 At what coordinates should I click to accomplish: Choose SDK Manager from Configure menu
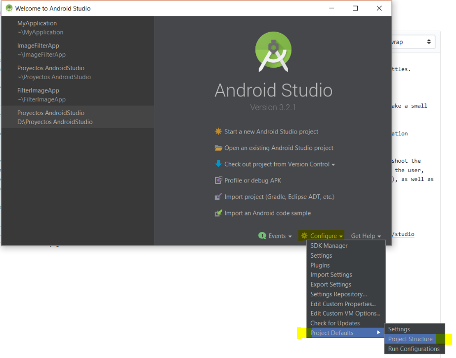tap(346, 246)
